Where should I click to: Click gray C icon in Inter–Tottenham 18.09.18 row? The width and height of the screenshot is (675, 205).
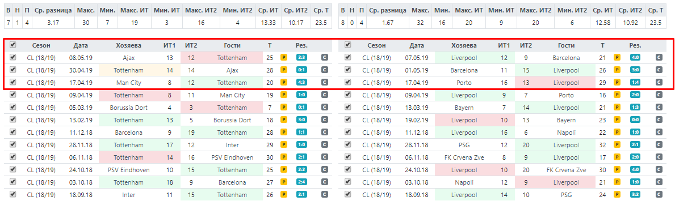(x=324, y=195)
